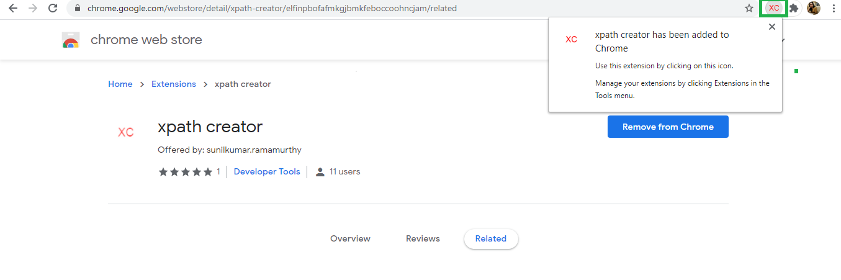View site info via padlock icon

coord(78,9)
